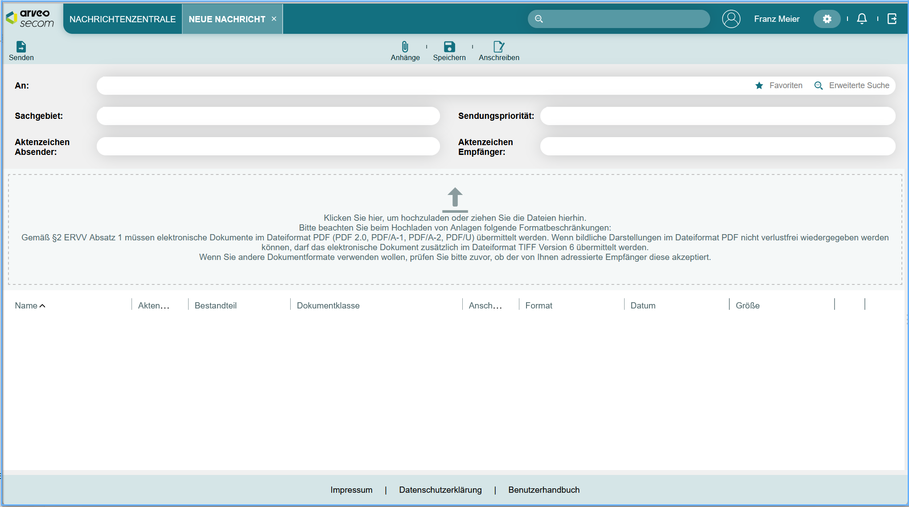The height and width of the screenshot is (507, 909).
Task: Click the user profile avatar icon
Action: [x=731, y=19]
